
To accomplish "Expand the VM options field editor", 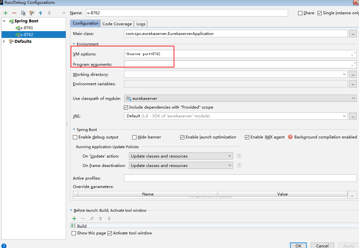I will coord(353,54).
